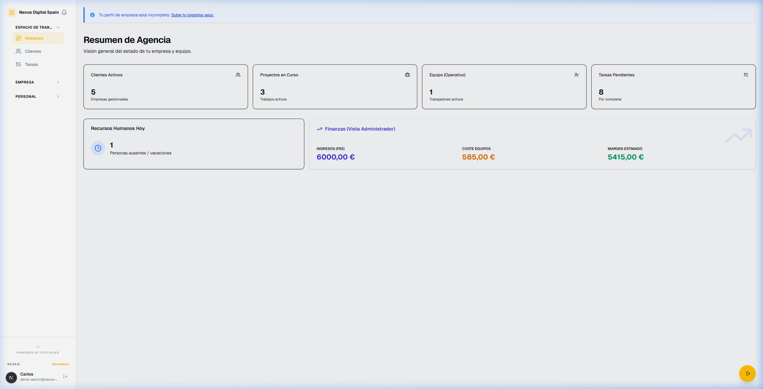This screenshot has width=763, height=389.
Task: Open 'Sube tu logotipo aquí' link
Action: [192, 15]
